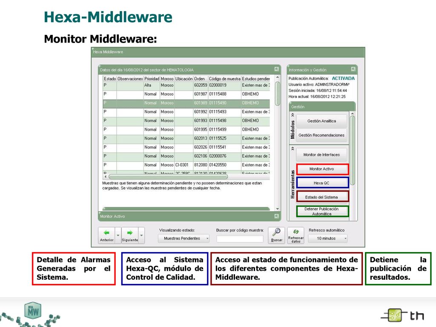Sort by the Estado column header
This screenshot has width=436, height=327.
110,79
